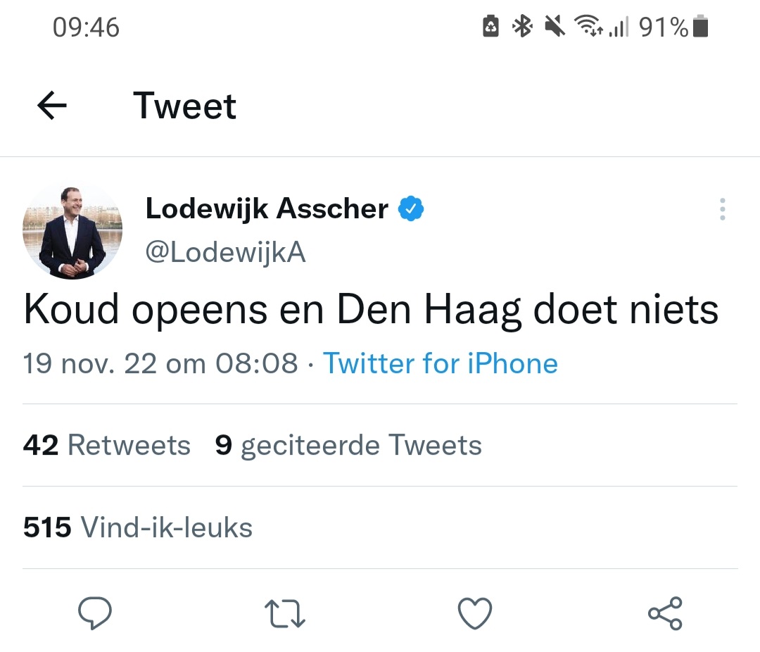Tap the Lodewijk Asscher display name
Image resolution: width=760 pixels, height=652 pixels.
[267, 209]
